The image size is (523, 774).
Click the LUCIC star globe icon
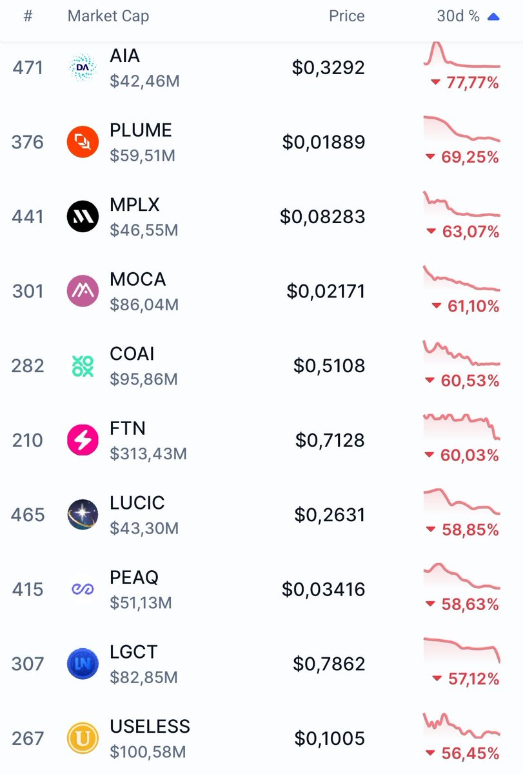(83, 515)
